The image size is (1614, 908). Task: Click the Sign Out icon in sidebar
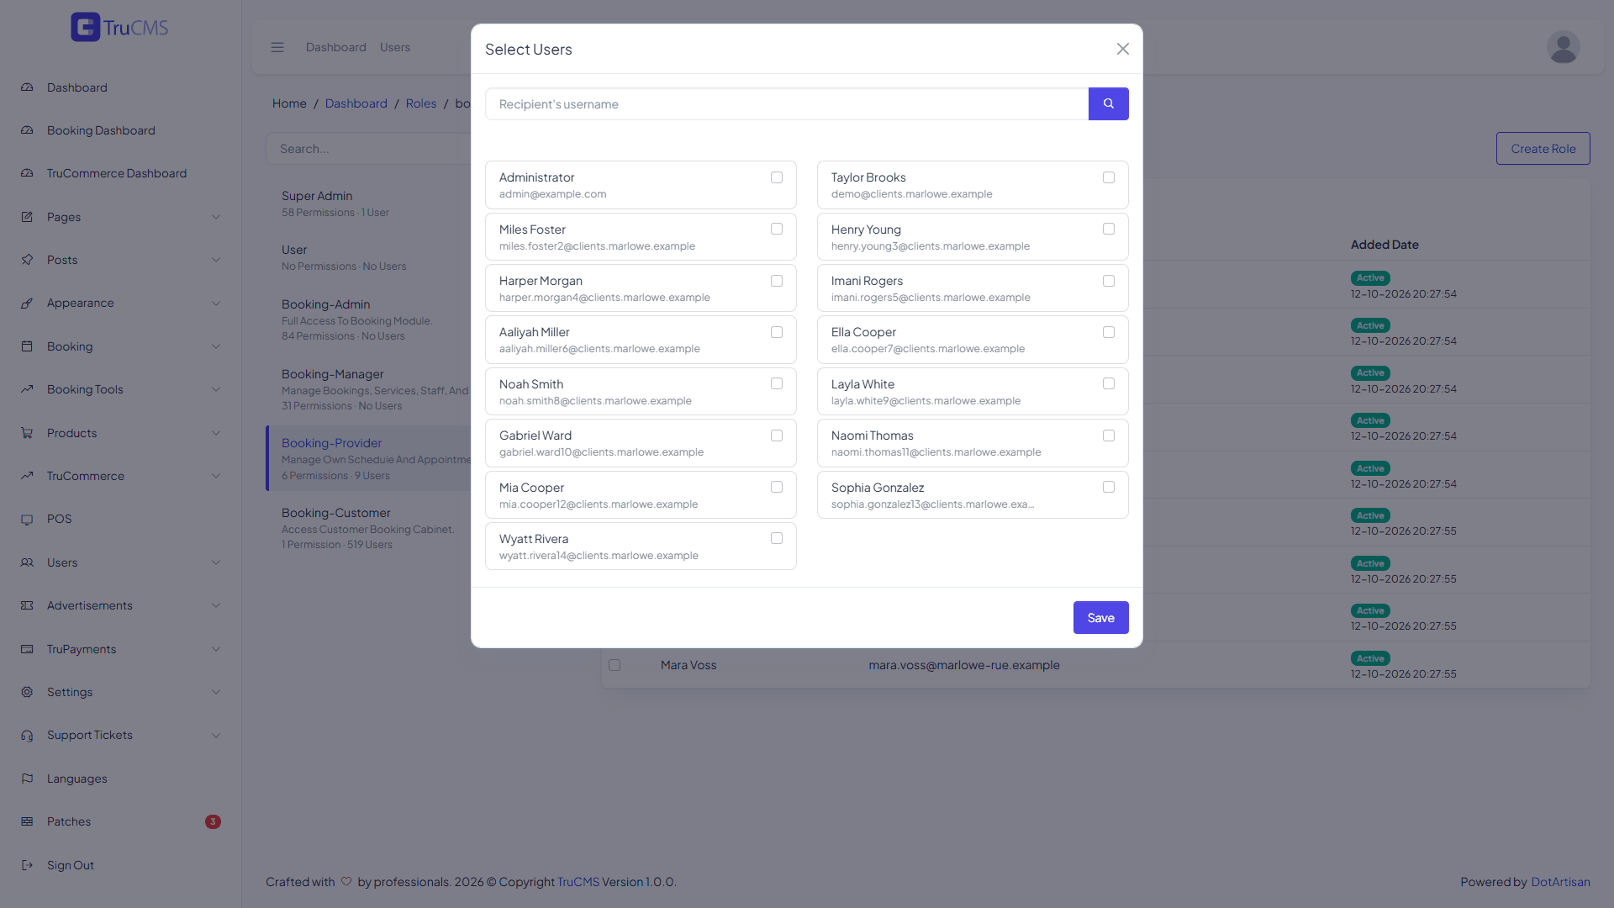pyautogui.click(x=27, y=865)
